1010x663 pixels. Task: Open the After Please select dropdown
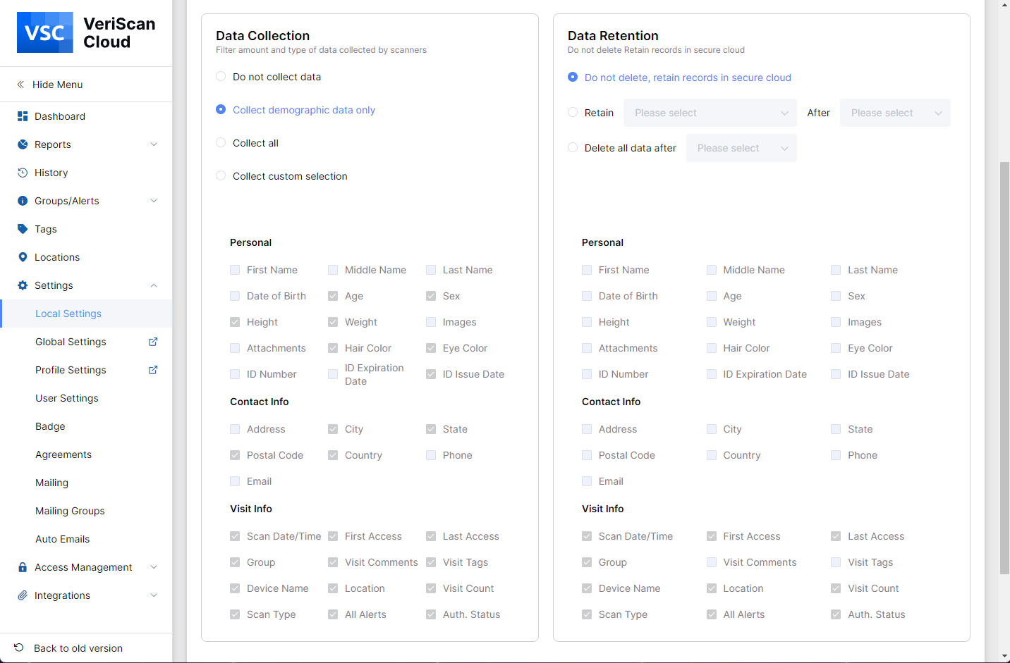tap(895, 113)
